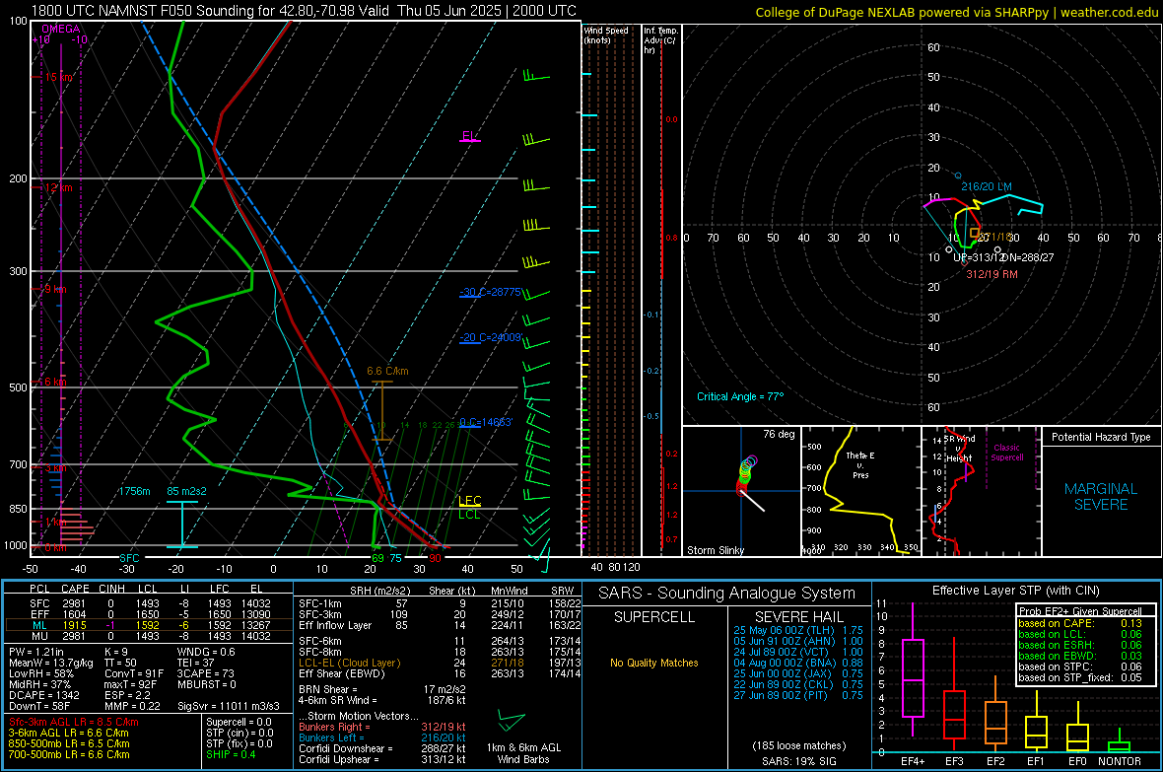Click the 'Inf. Temp. Adv. (C/hr)' panel header
The width and height of the screenshot is (1163, 772).
(x=660, y=40)
